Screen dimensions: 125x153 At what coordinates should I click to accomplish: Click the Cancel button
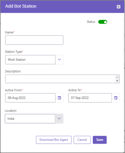click(x=82, y=140)
